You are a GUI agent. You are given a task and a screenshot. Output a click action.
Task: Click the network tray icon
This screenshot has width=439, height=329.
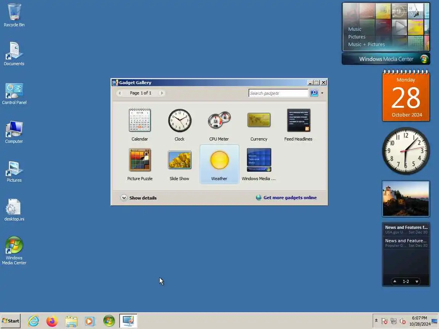pyautogui.click(x=394, y=321)
